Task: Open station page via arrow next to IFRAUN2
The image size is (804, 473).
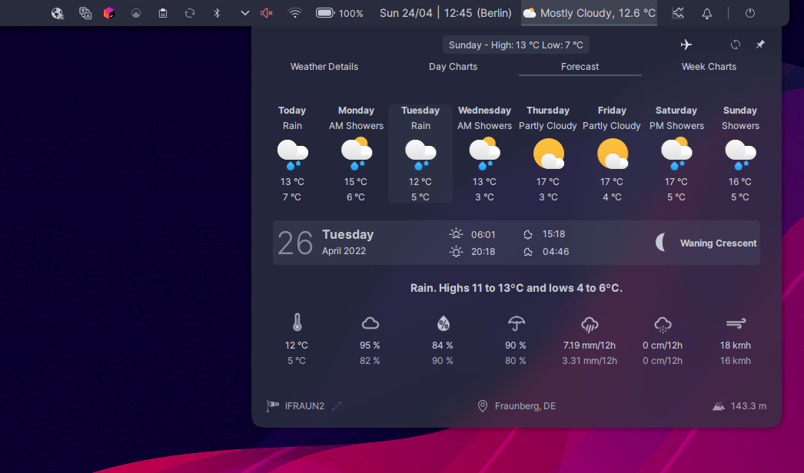Action: pyautogui.click(x=337, y=406)
